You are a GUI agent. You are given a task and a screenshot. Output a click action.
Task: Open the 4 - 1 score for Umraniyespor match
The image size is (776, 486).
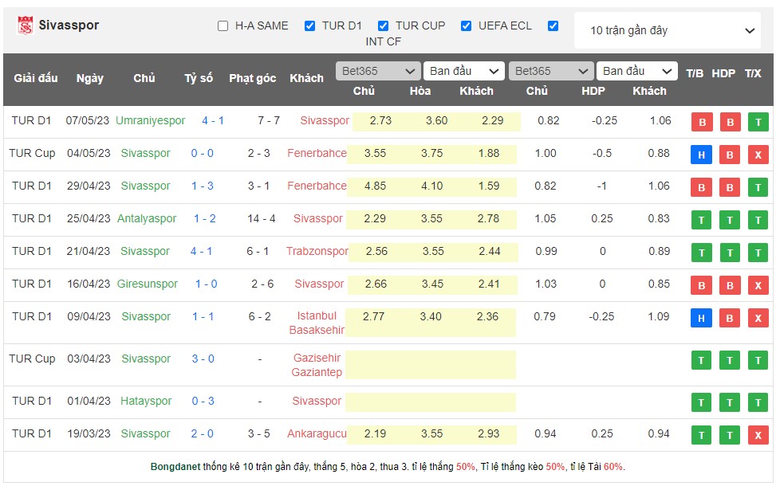click(x=213, y=120)
